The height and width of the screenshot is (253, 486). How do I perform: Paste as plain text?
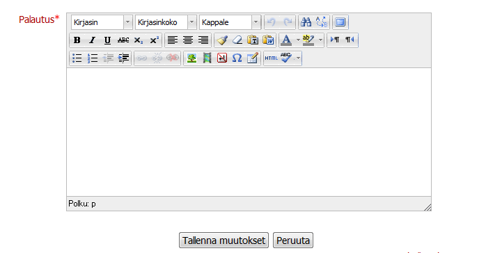pyautogui.click(x=253, y=40)
